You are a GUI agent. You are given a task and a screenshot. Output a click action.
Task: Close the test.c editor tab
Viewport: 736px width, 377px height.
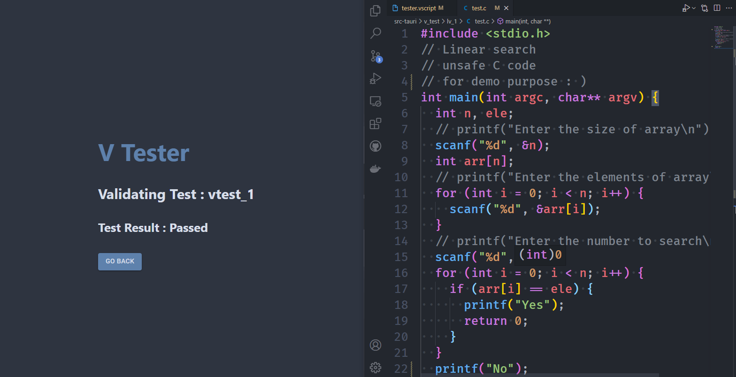click(x=506, y=8)
